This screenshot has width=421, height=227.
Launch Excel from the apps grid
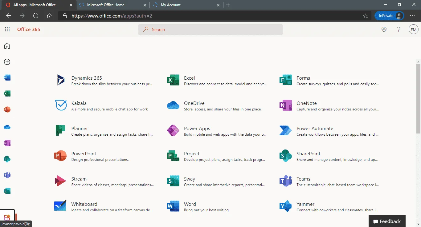click(x=173, y=80)
